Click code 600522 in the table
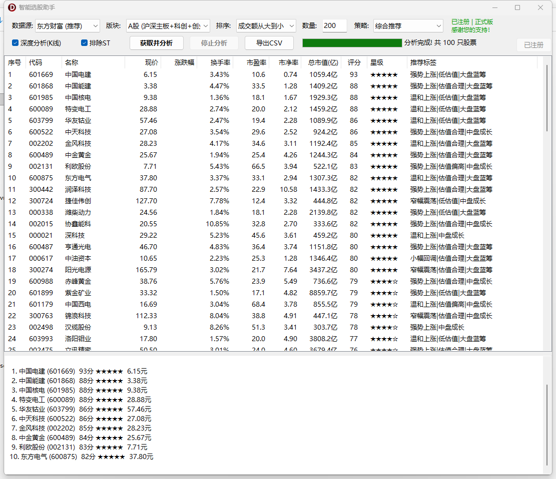556x479 pixels. (41, 132)
